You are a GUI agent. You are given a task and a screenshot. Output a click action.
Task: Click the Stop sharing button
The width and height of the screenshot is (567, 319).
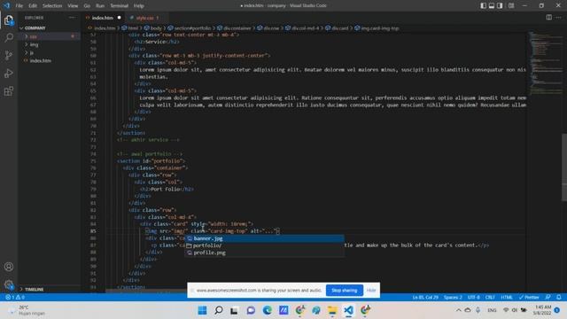[x=345, y=290]
